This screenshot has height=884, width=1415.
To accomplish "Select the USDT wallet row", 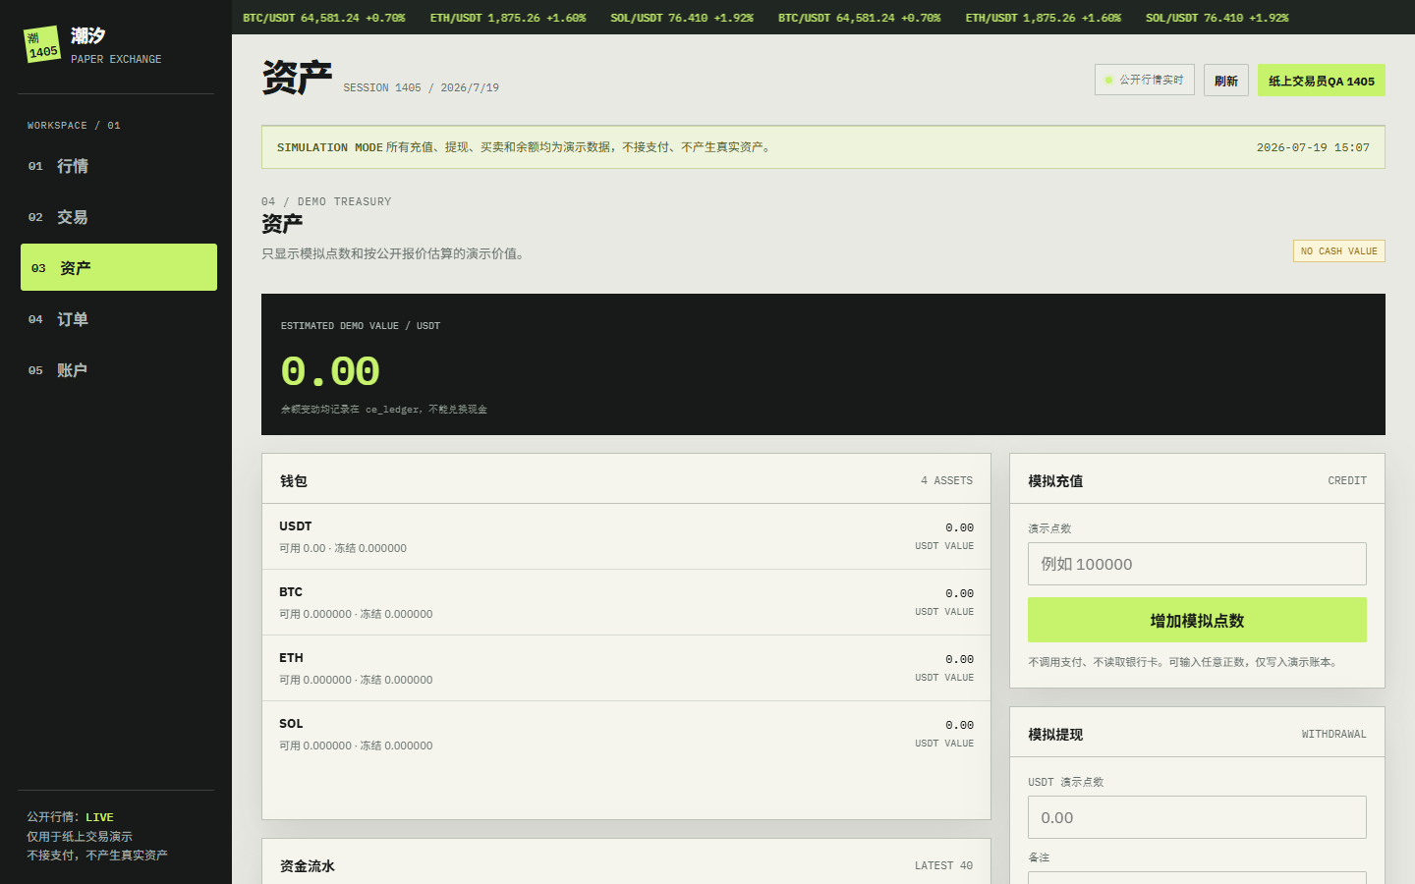I will coord(626,536).
